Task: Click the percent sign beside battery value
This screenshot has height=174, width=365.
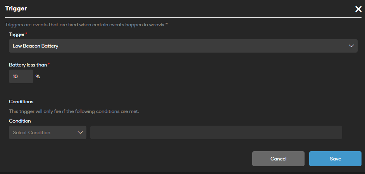Action: coord(38,77)
